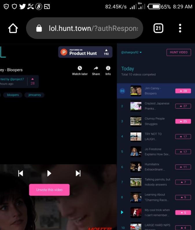Click the Unvote this video button
The image size is (195, 230).
click(x=49, y=190)
